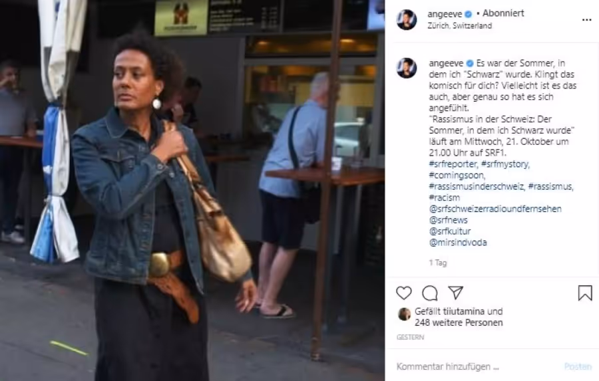The image size is (599, 381).
Task: Click the Posten button
Action: click(578, 366)
